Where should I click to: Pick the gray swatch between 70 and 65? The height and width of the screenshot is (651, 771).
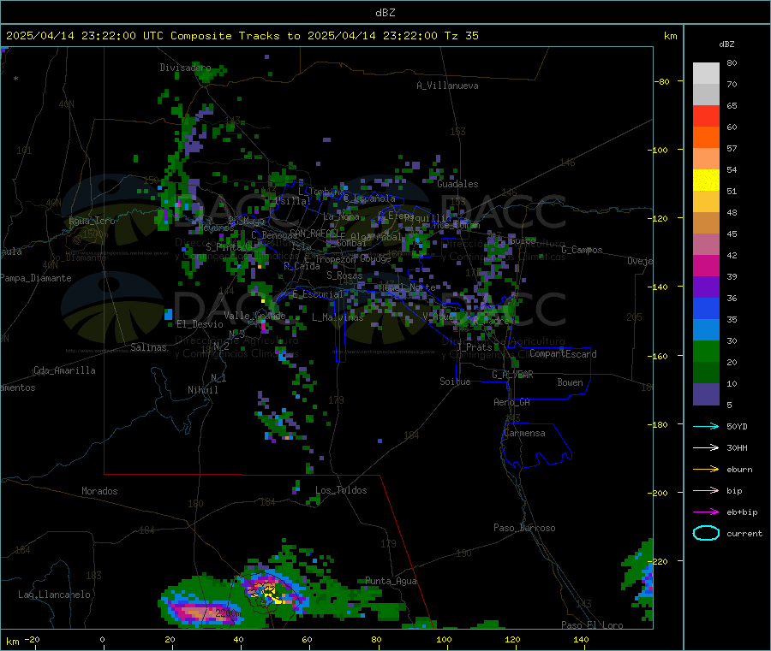tap(706, 94)
